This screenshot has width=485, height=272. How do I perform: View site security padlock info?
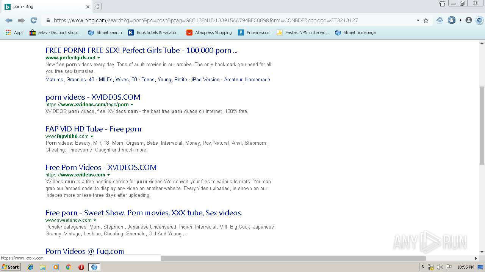click(48, 20)
